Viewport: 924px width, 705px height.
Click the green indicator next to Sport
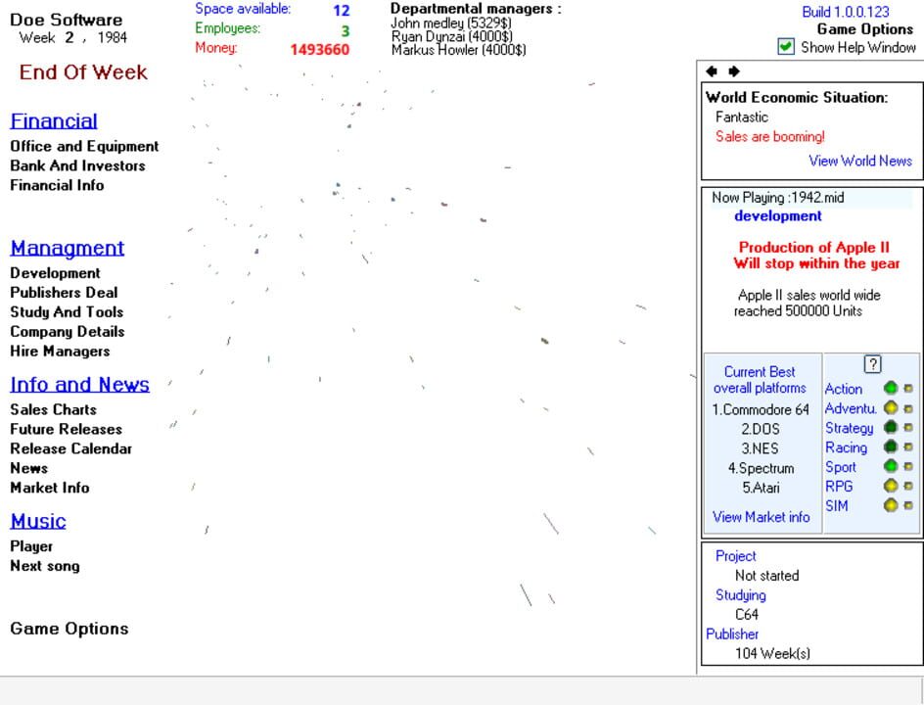coord(891,467)
